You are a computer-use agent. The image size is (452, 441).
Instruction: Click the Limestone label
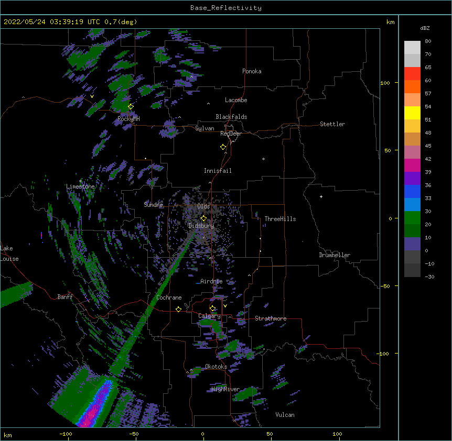pos(80,186)
